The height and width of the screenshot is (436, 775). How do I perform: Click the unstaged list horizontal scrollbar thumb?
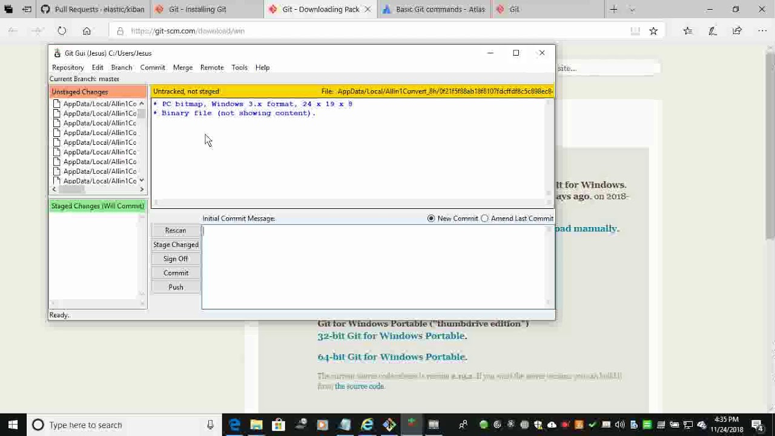click(x=71, y=190)
